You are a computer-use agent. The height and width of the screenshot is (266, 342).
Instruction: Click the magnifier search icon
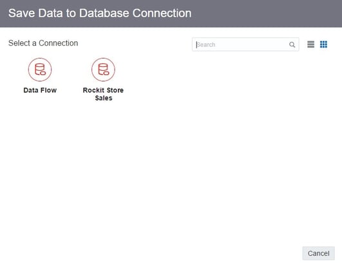[292, 44]
